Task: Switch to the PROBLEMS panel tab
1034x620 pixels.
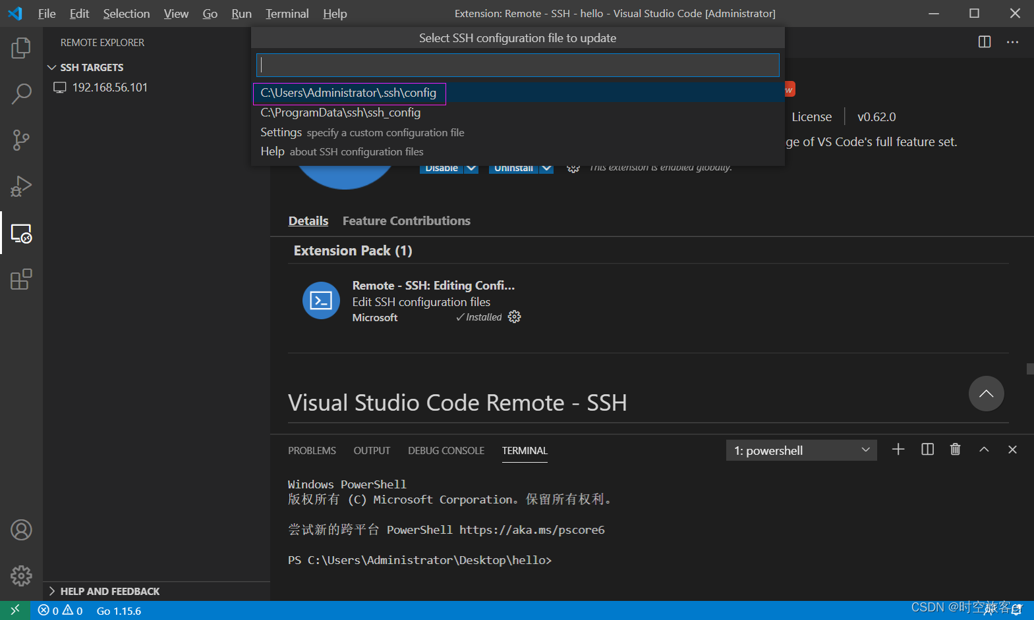Action: [x=312, y=450]
